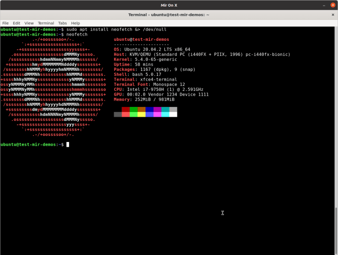Close the xfce4 Terminal window
The image size is (338, 255).
tap(333, 15)
